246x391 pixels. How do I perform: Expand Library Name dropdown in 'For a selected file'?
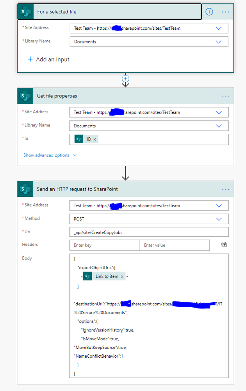coord(218,41)
